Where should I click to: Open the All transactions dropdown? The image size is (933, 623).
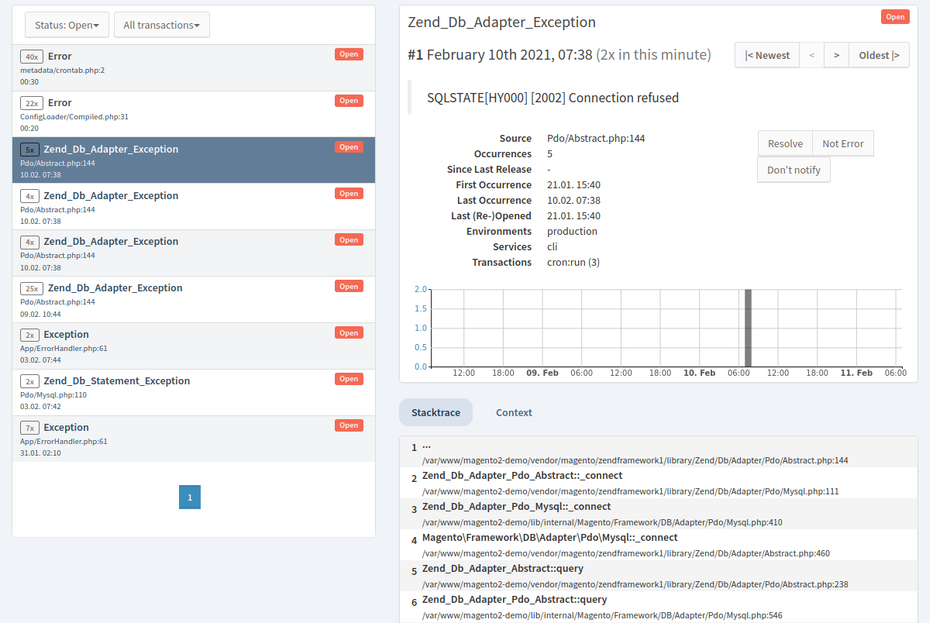pyautogui.click(x=161, y=25)
